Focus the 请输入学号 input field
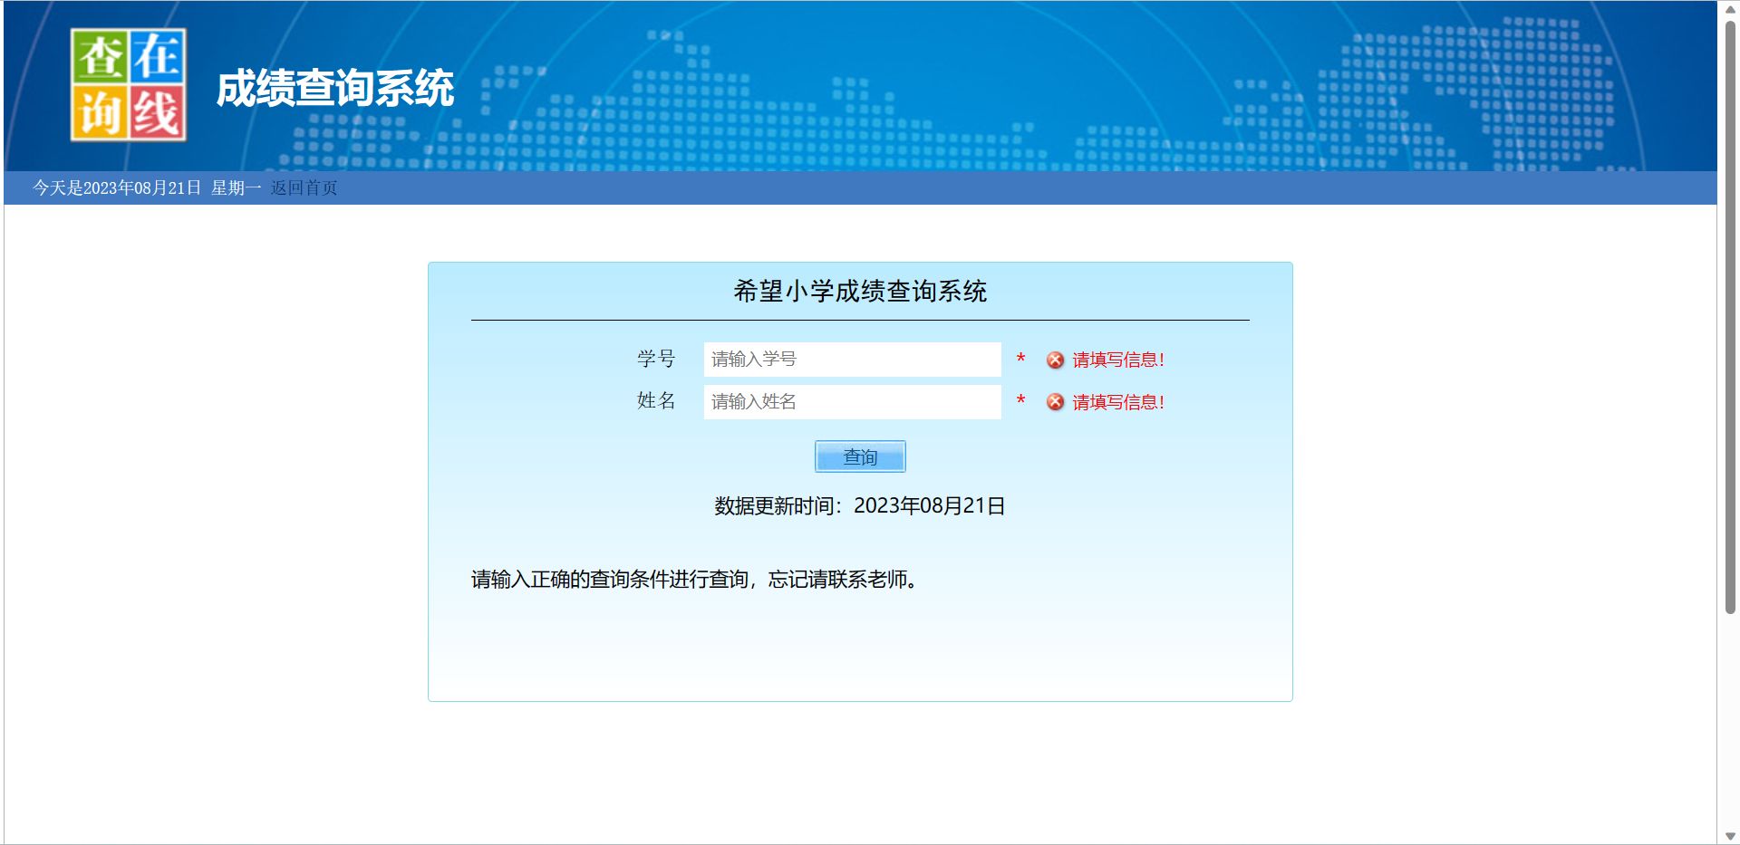Viewport: 1740px width, 845px height. tap(852, 360)
